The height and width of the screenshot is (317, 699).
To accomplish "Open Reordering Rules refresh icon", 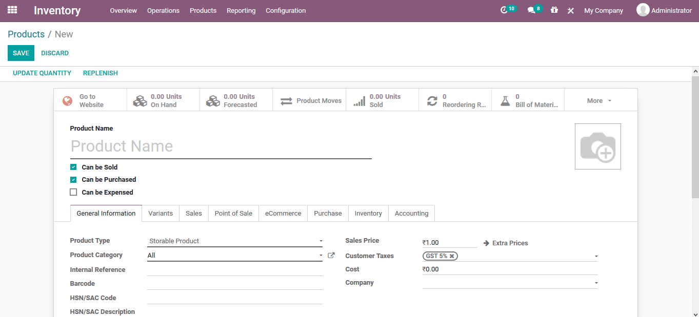I will point(432,100).
